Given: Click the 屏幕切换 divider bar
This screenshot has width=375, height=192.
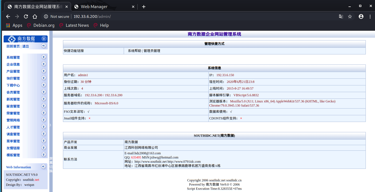Looking at the screenshot, I should point(51,165).
